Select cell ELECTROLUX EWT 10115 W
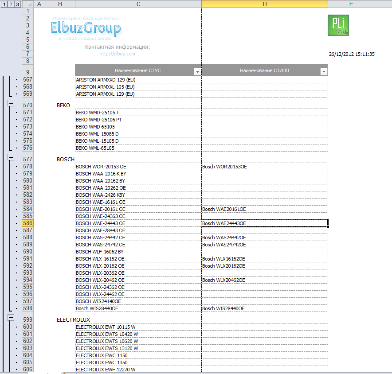 click(138, 327)
